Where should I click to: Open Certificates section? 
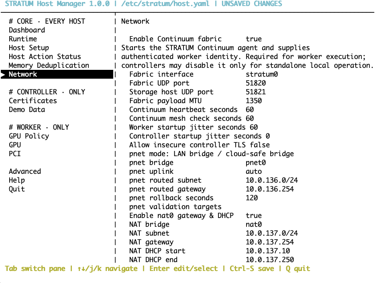[x=33, y=101]
